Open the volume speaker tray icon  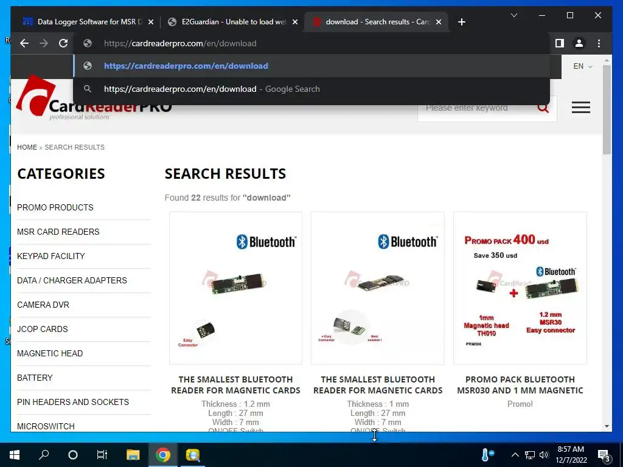544,455
